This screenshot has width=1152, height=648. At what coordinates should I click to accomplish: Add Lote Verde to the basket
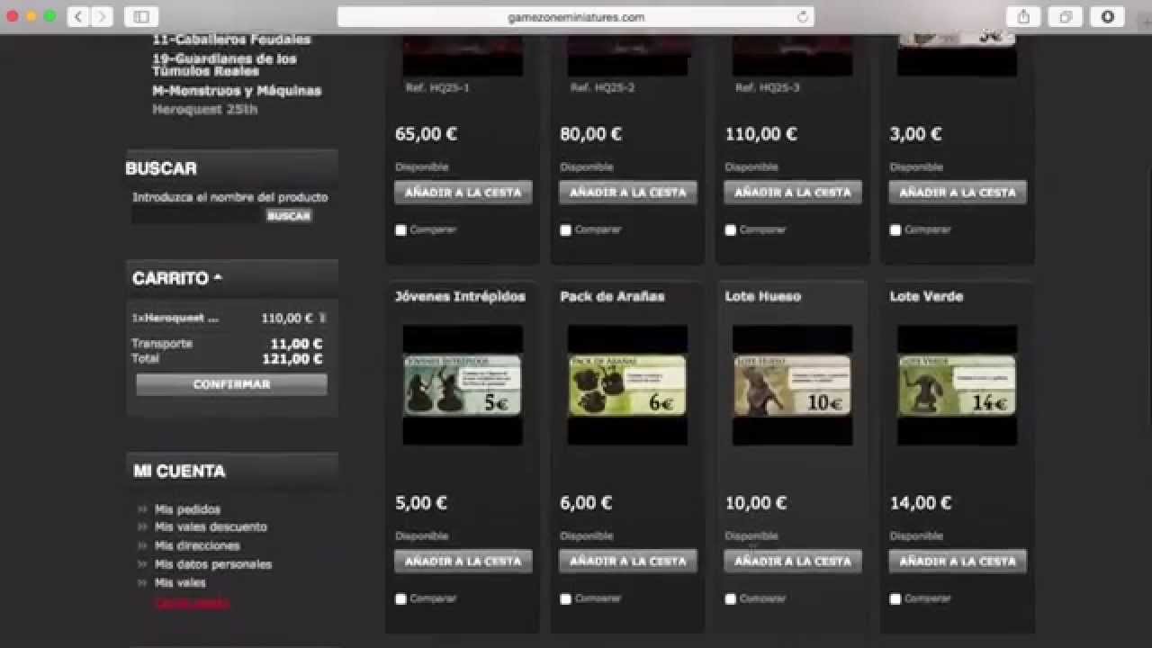[x=958, y=561]
